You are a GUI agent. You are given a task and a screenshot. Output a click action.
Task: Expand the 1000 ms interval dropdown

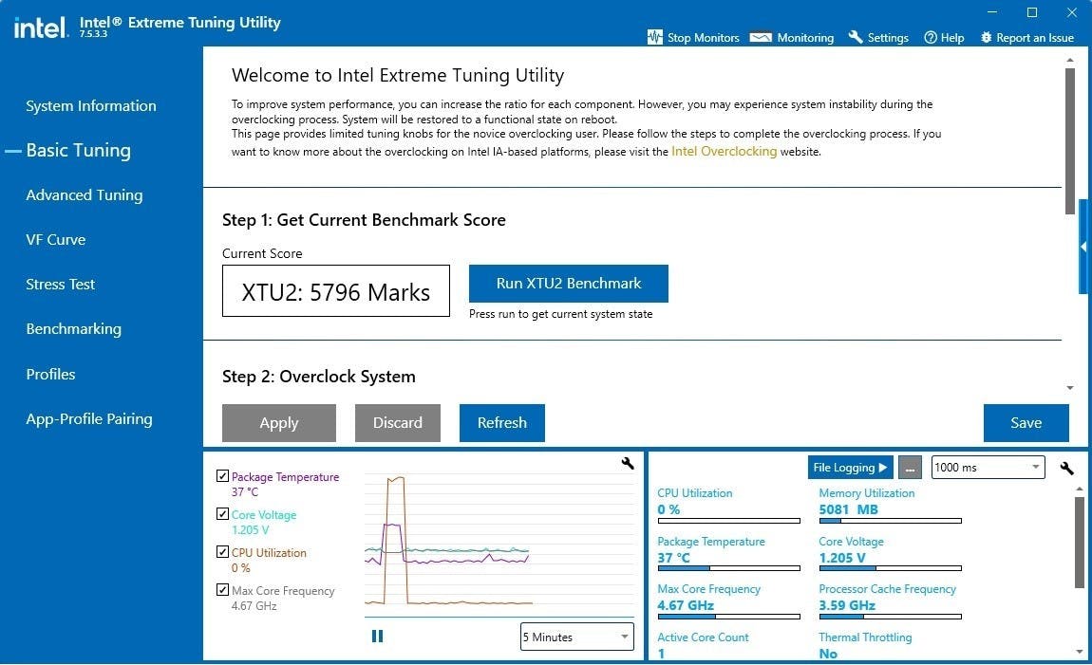pos(988,468)
